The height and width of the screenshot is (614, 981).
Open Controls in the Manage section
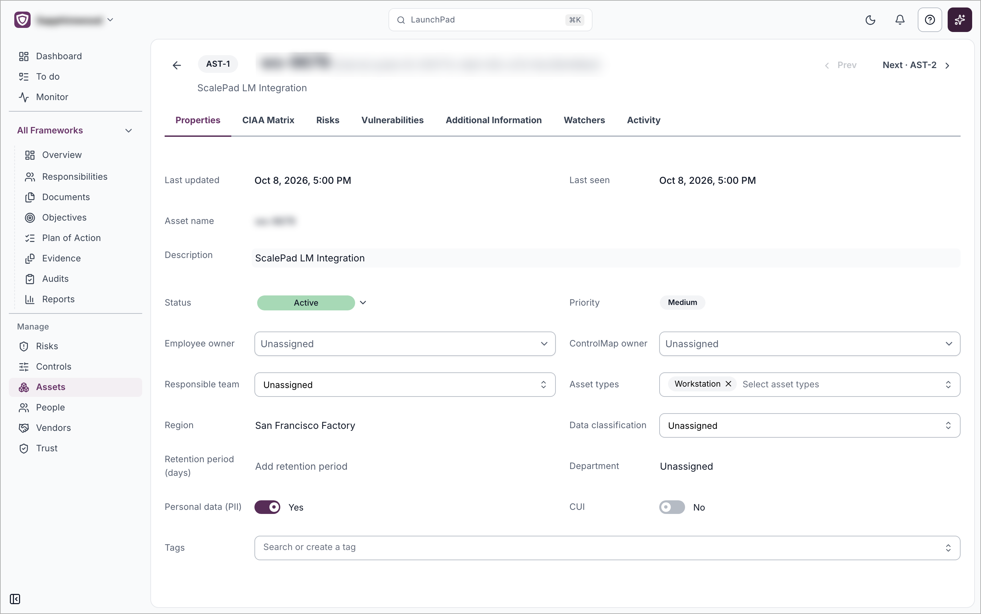coord(54,367)
